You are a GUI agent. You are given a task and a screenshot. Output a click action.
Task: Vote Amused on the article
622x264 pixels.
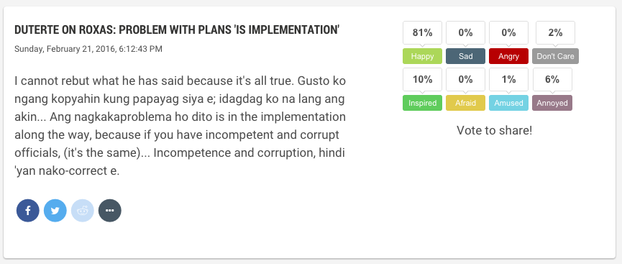click(x=508, y=103)
